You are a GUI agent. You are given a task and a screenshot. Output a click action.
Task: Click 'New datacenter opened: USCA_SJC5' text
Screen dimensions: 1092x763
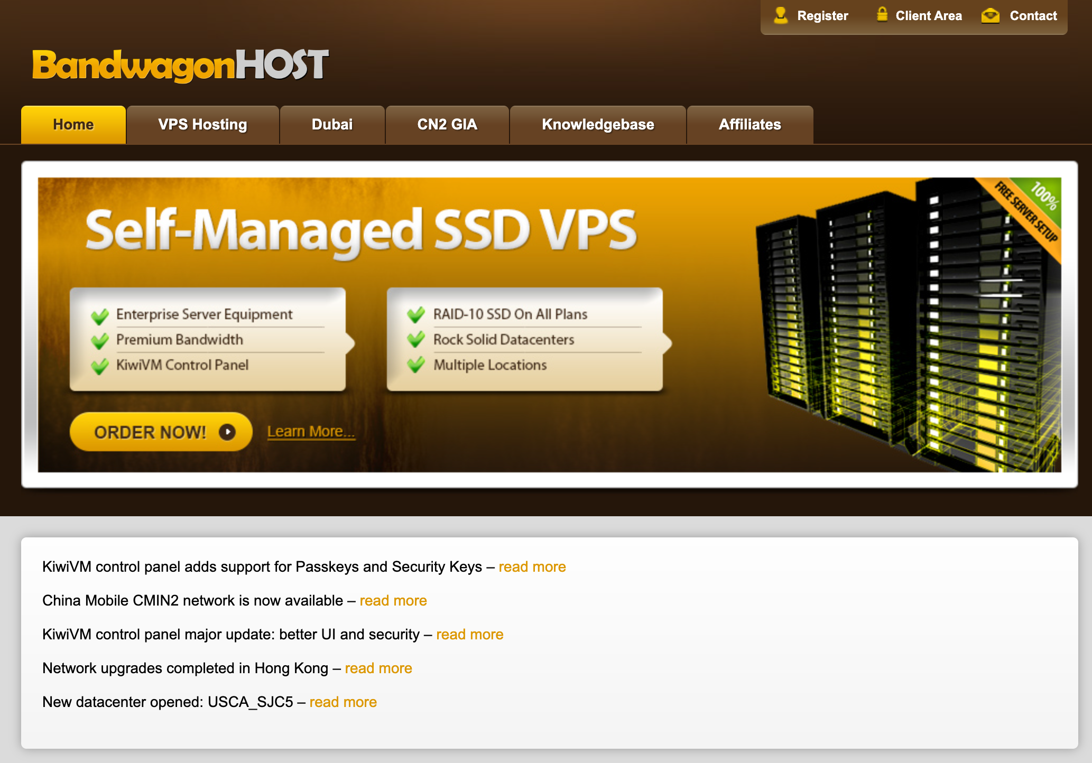click(x=168, y=702)
